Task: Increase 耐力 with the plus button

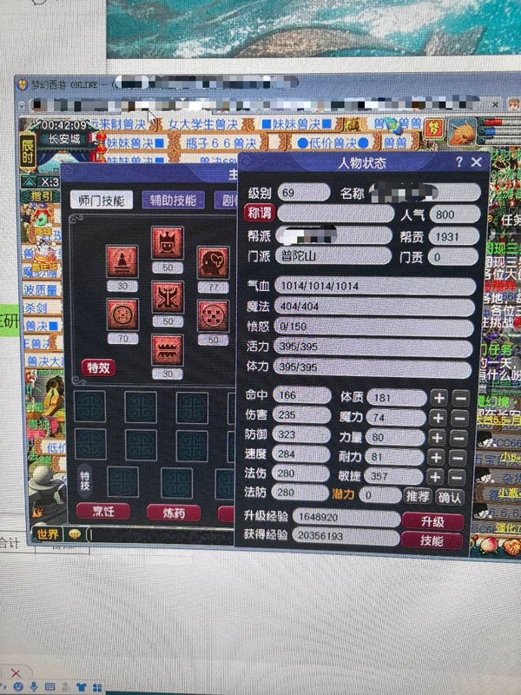Action: coord(436,457)
